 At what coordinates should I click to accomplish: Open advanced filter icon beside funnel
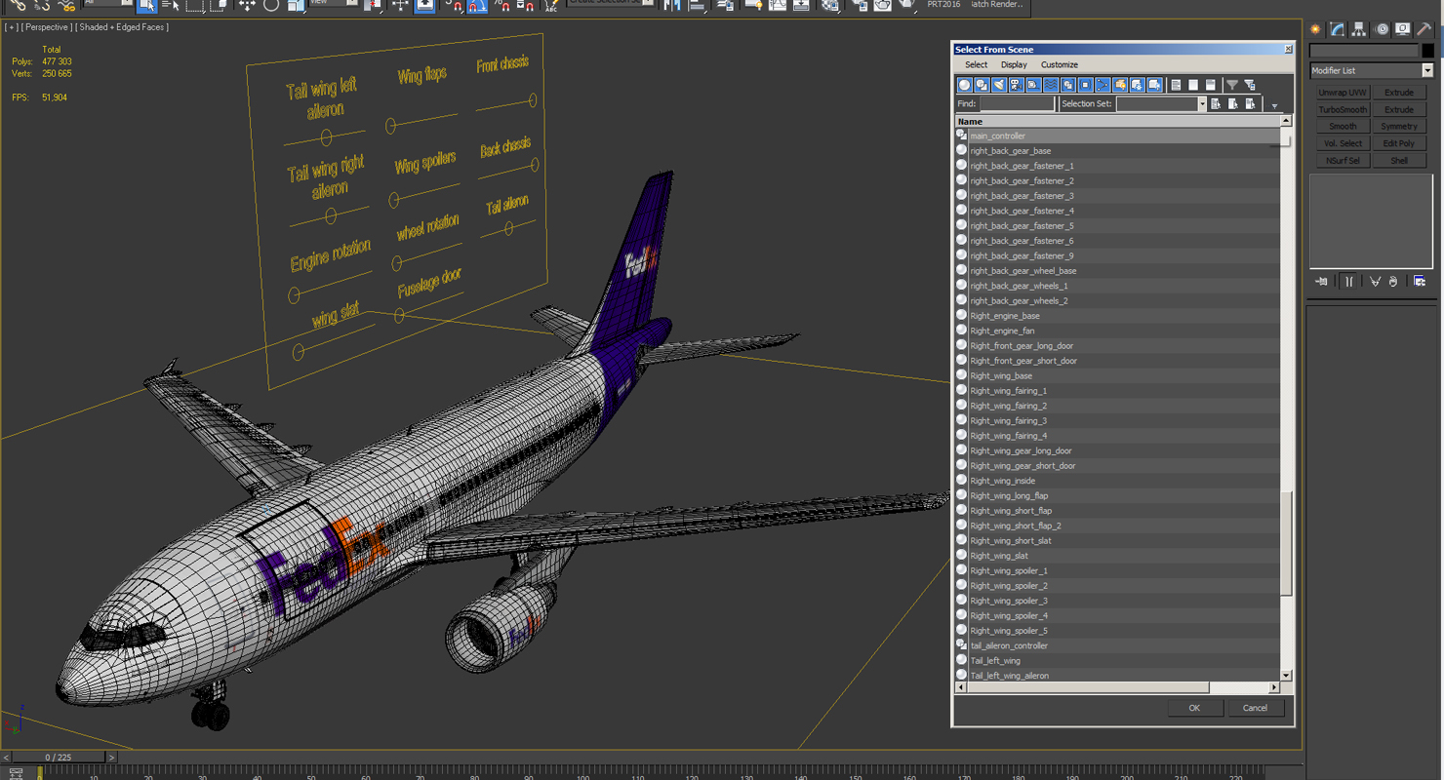1250,85
